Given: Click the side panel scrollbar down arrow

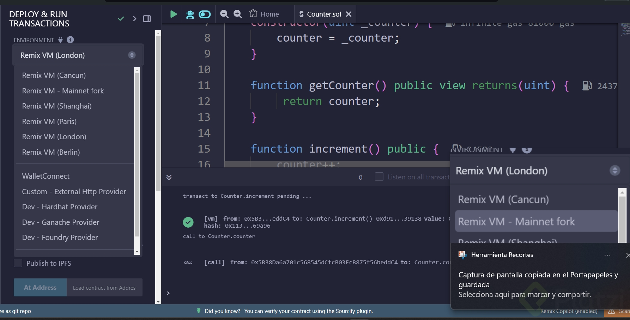Looking at the screenshot, I should click(x=158, y=302).
